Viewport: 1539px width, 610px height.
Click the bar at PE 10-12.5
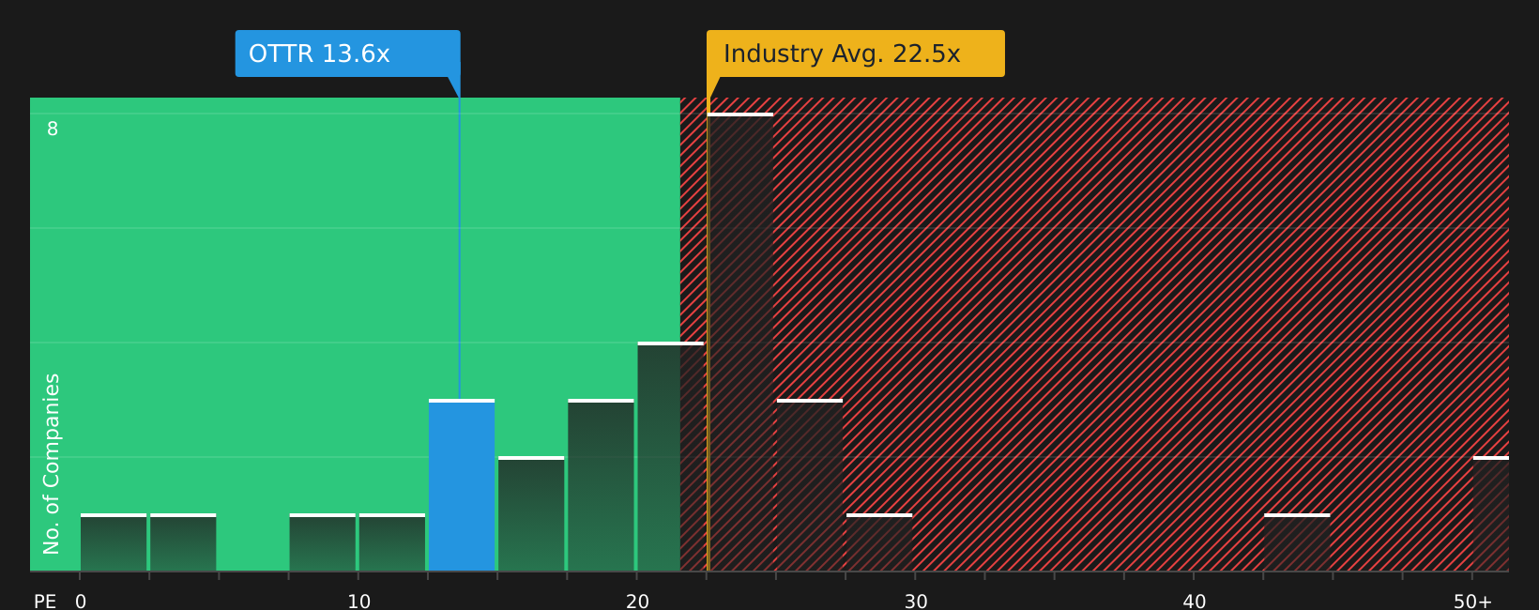click(392, 542)
